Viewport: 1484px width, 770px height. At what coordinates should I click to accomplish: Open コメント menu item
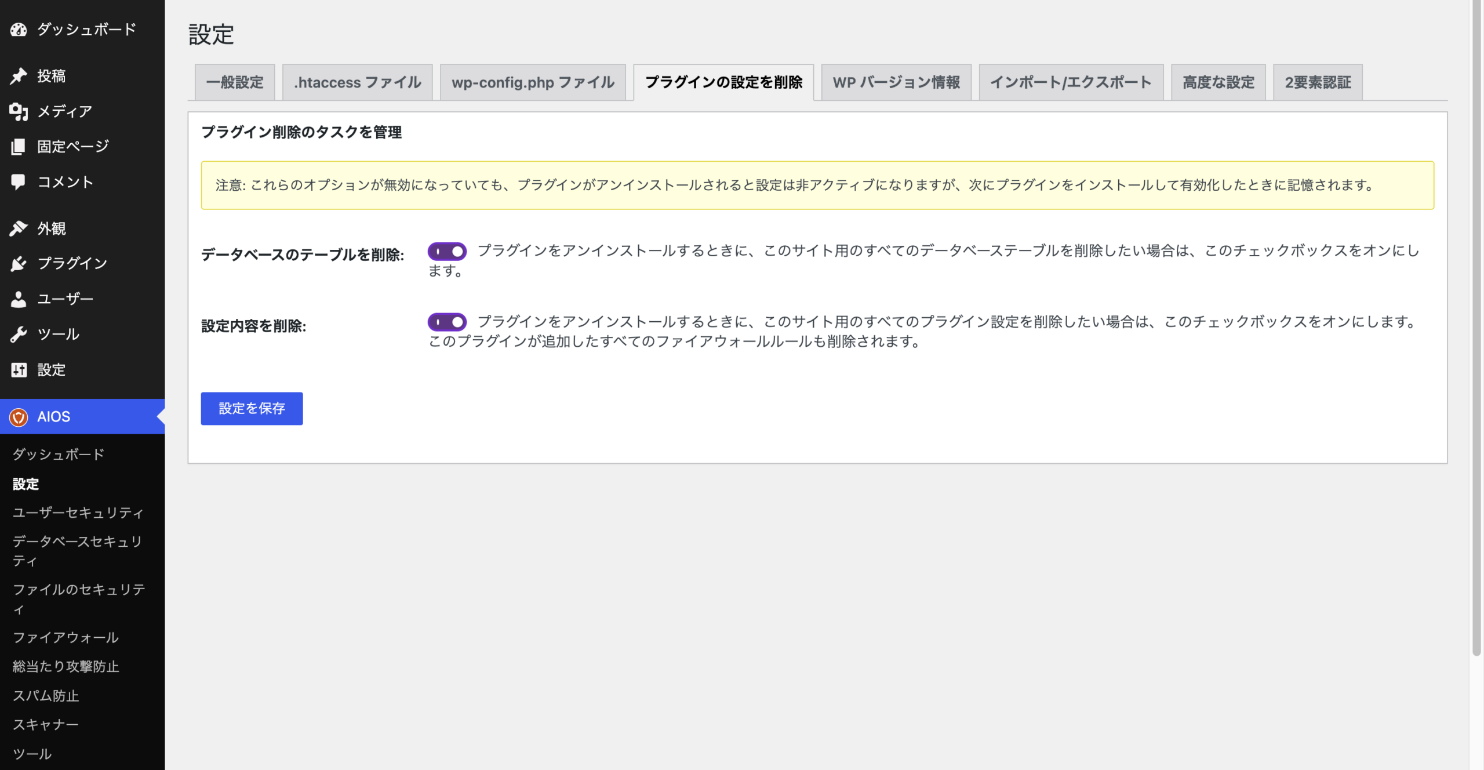pyautogui.click(x=82, y=182)
